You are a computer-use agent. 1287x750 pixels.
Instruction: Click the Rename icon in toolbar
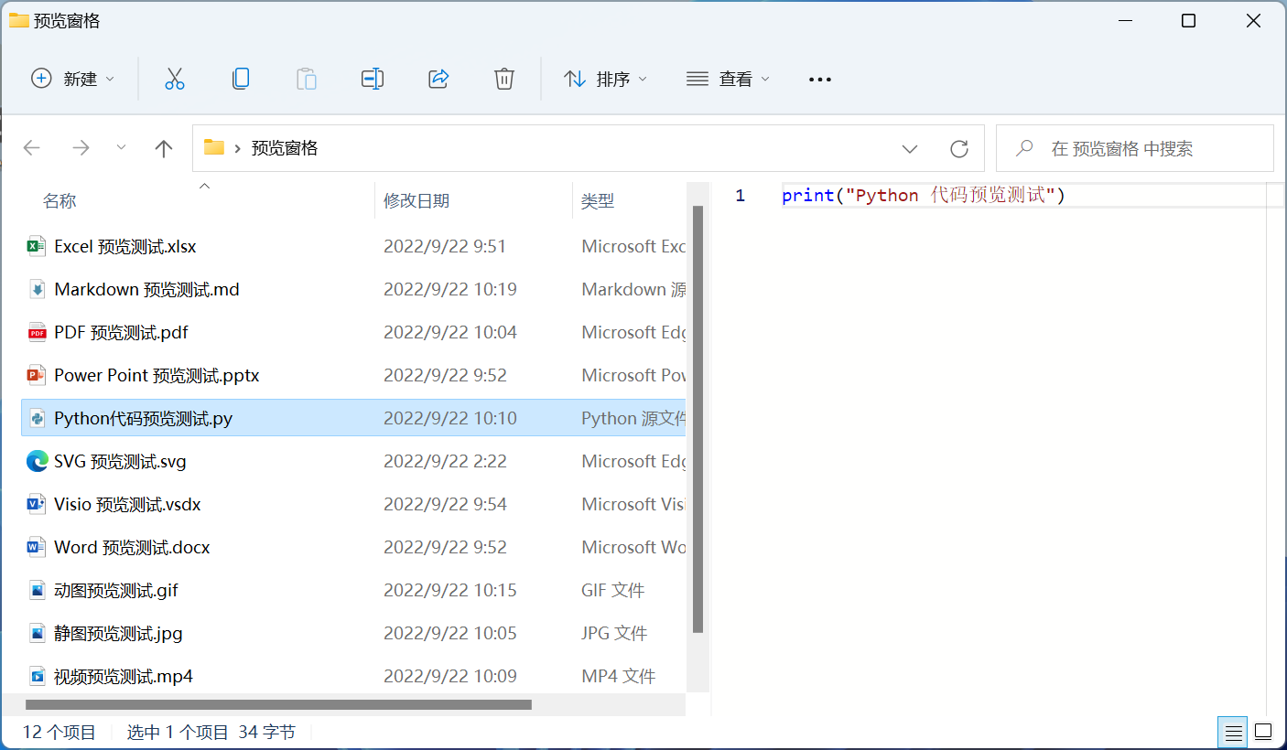(373, 79)
